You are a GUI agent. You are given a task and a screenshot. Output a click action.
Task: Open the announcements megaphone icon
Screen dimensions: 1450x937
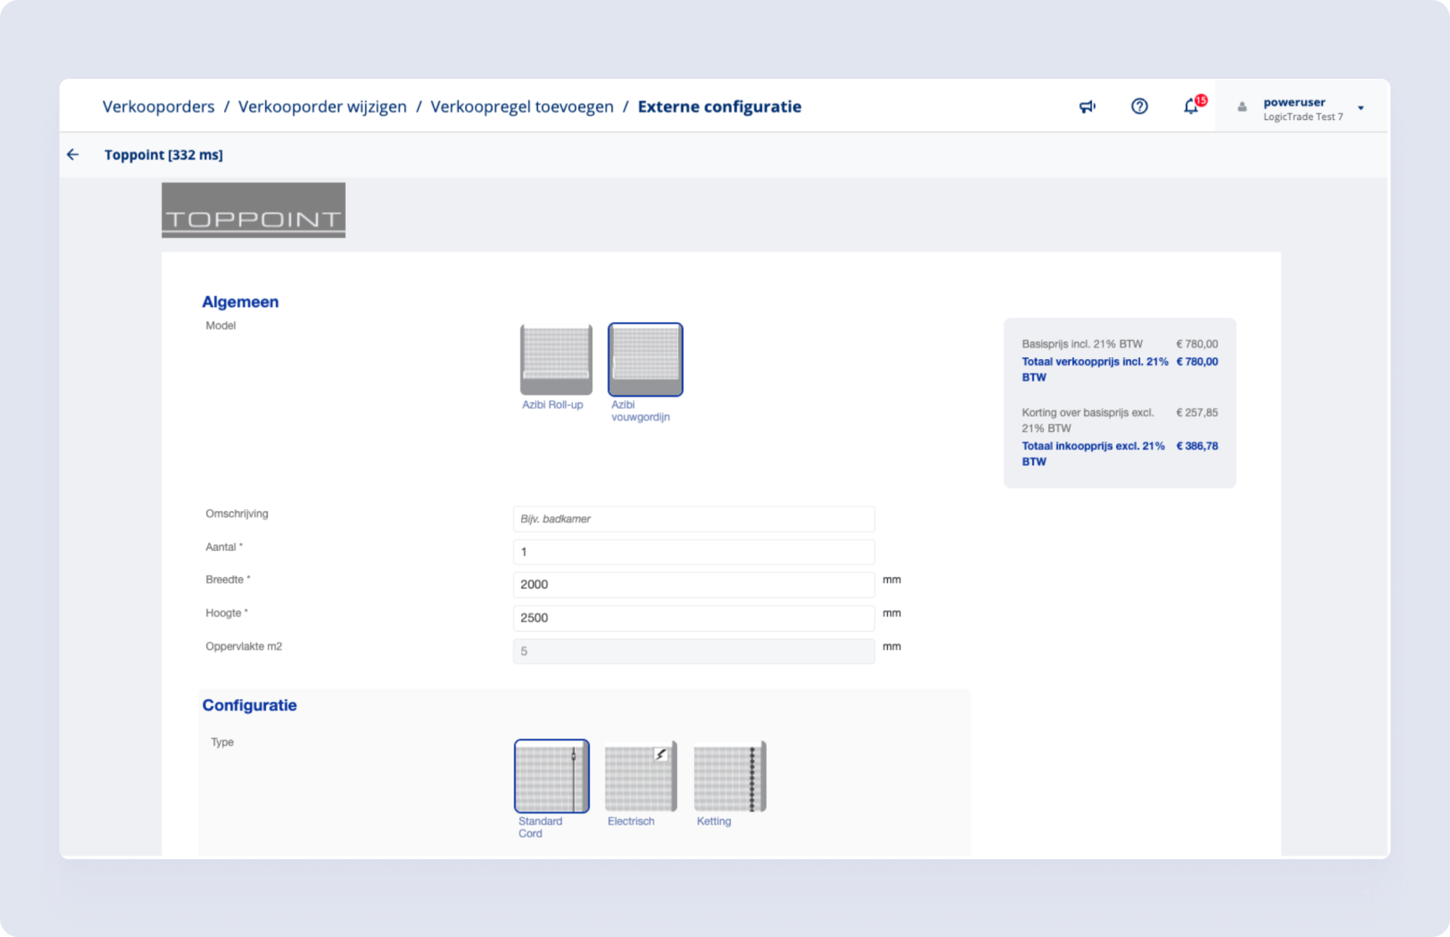click(1087, 107)
